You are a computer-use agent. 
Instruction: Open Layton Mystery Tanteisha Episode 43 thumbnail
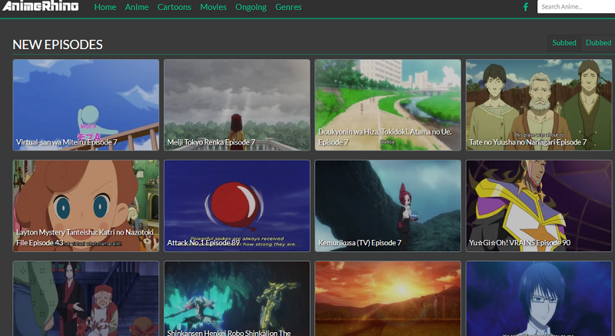(x=86, y=205)
